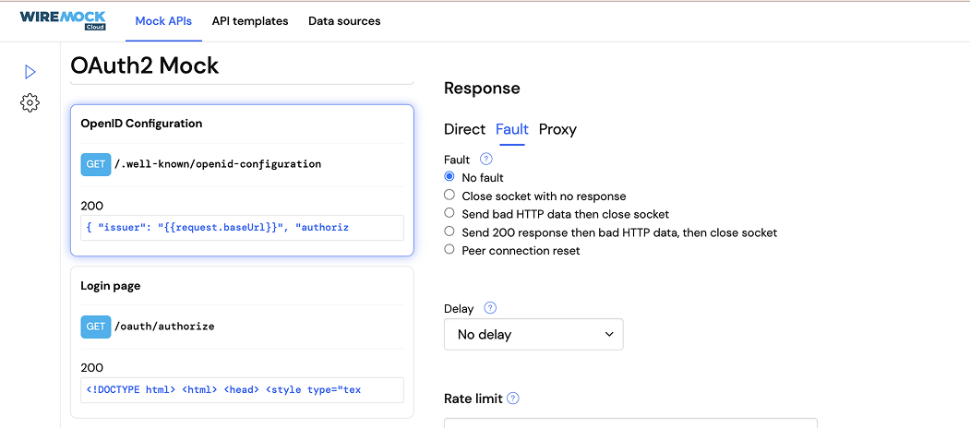Click GET badge on OpenID Configuration stub
Viewport: 970px width, 428px height.
(95, 164)
